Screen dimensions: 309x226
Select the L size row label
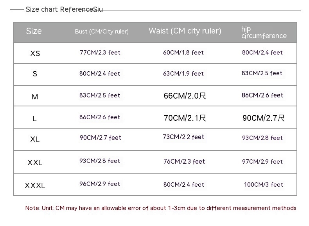click(34, 118)
